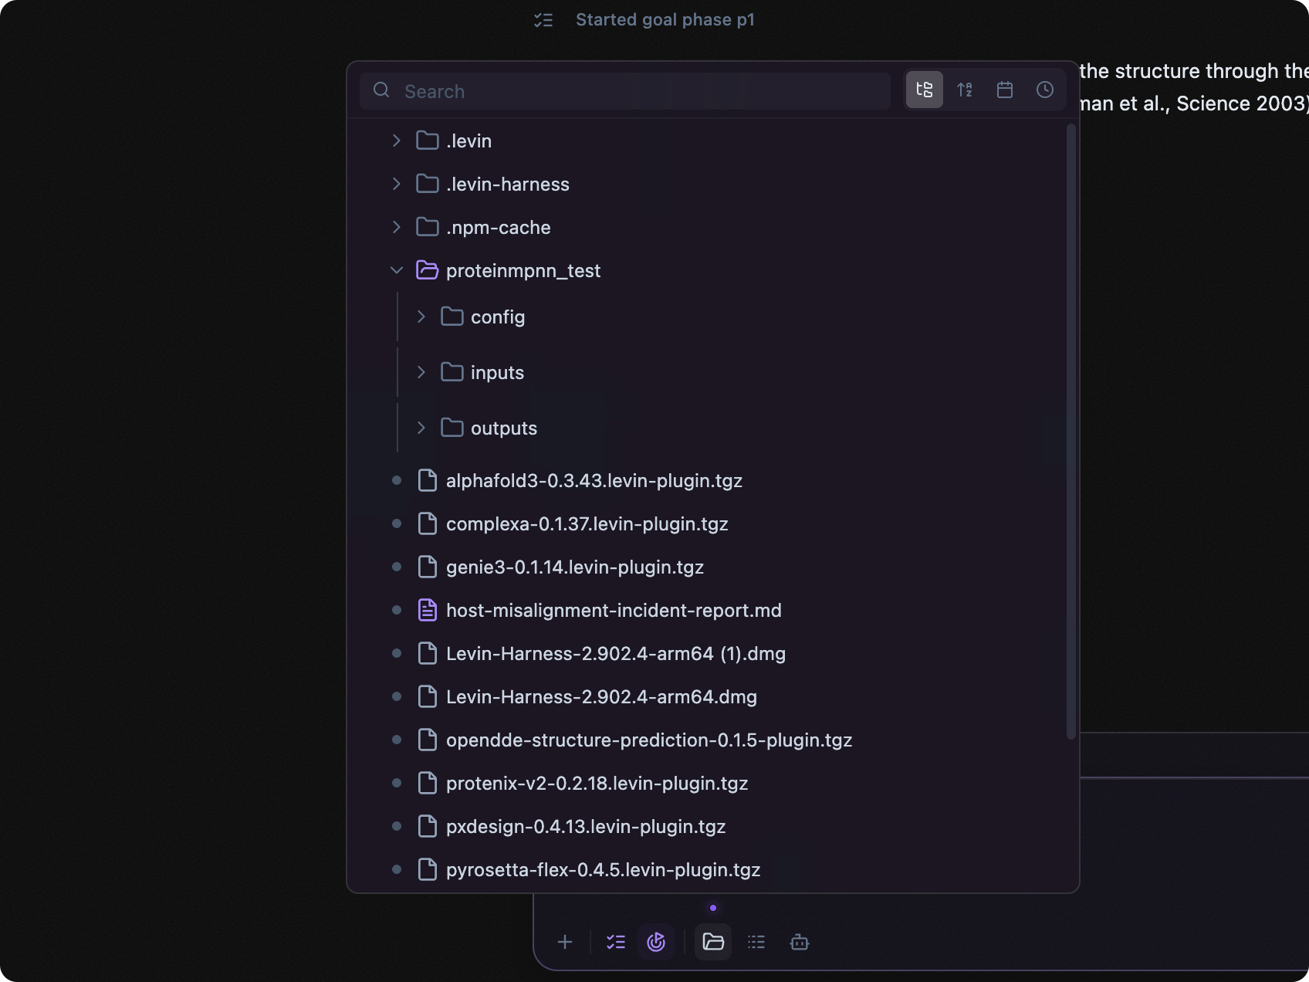Click the purple goal target icon
This screenshot has width=1309, height=982.
point(656,942)
